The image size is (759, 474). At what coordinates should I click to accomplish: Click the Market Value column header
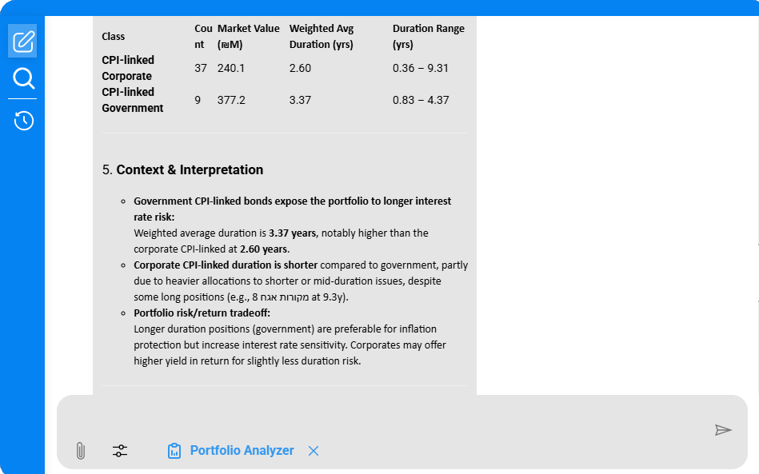pyautogui.click(x=248, y=36)
